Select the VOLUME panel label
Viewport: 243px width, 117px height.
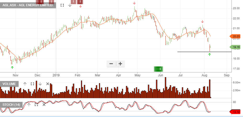point(10,84)
